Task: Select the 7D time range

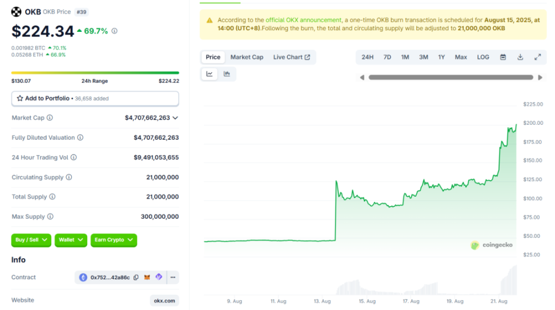Action: [387, 57]
